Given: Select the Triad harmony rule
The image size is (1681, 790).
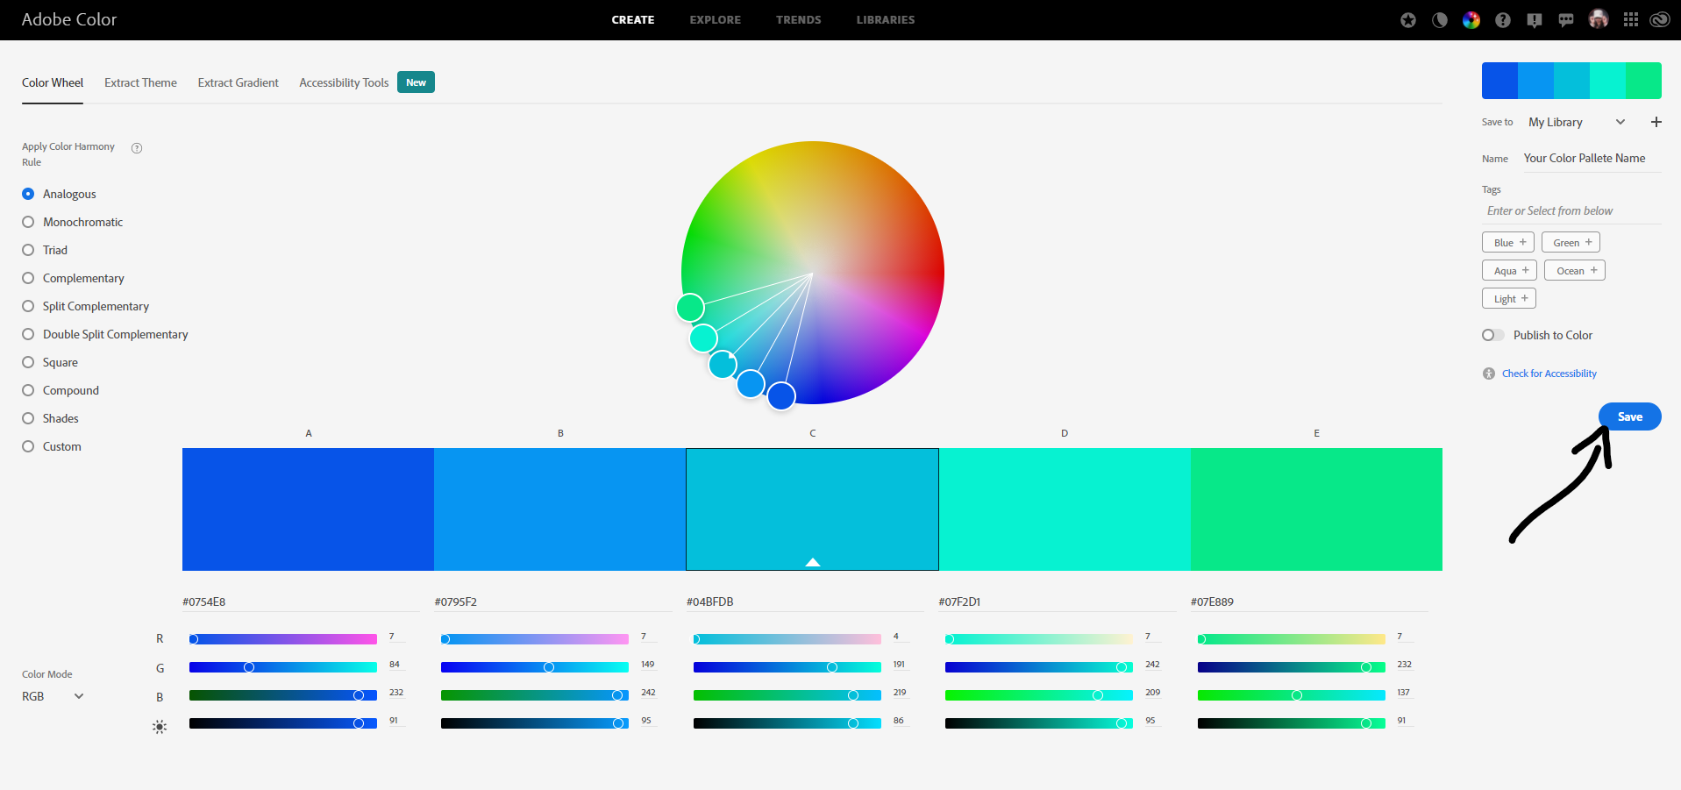Looking at the screenshot, I should pyautogui.click(x=28, y=250).
